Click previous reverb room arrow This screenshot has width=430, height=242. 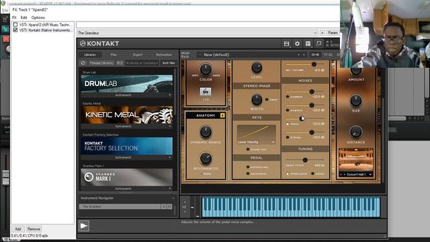coord(341,175)
